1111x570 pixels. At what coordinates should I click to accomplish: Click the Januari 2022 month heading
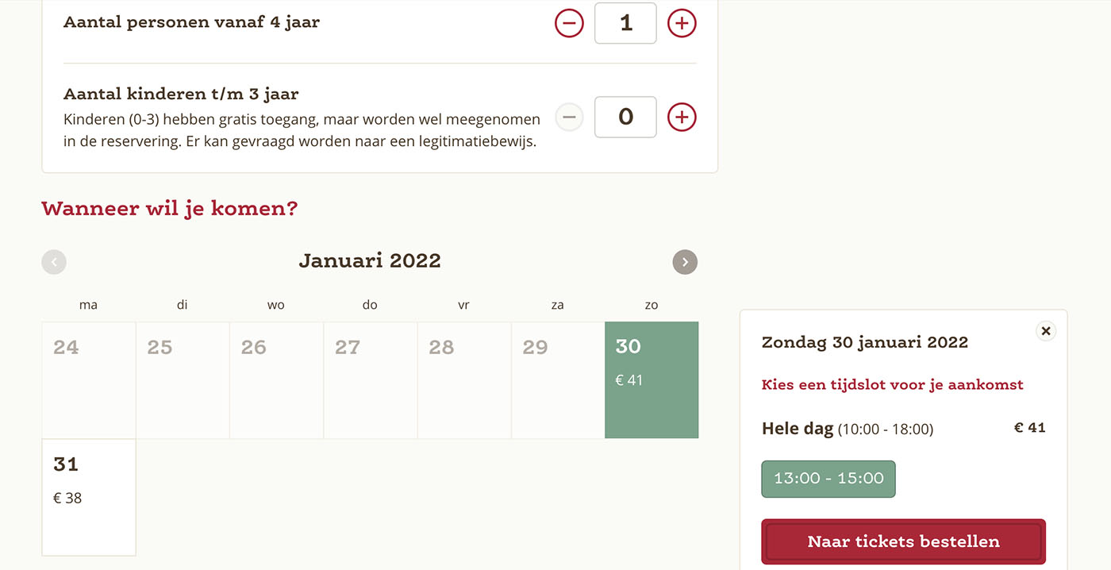tap(370, 260)
